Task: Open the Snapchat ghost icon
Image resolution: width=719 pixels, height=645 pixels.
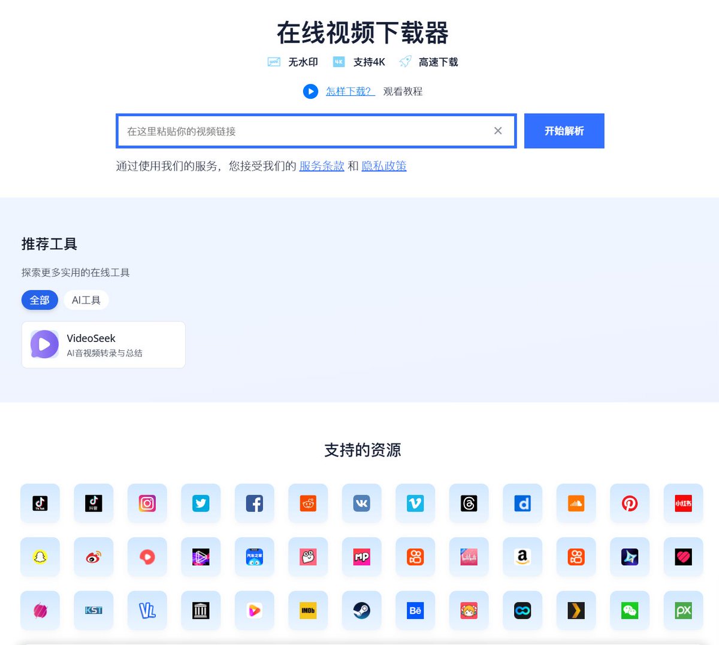Action: pyautogui.click(x=40, y=557)
